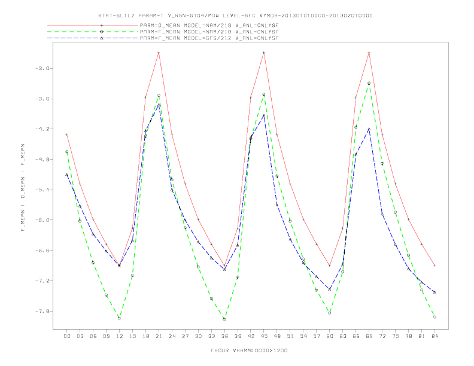Click the 63 forecast hour tick label
The height and width of the screenshot is (366, 474).
coord(343,336)
